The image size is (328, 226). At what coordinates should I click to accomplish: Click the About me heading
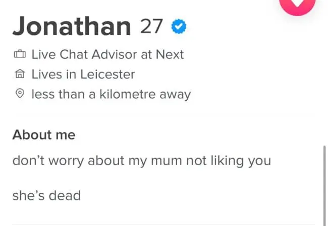44,135
